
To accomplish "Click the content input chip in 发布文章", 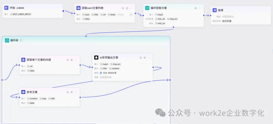I will (32, 98).
